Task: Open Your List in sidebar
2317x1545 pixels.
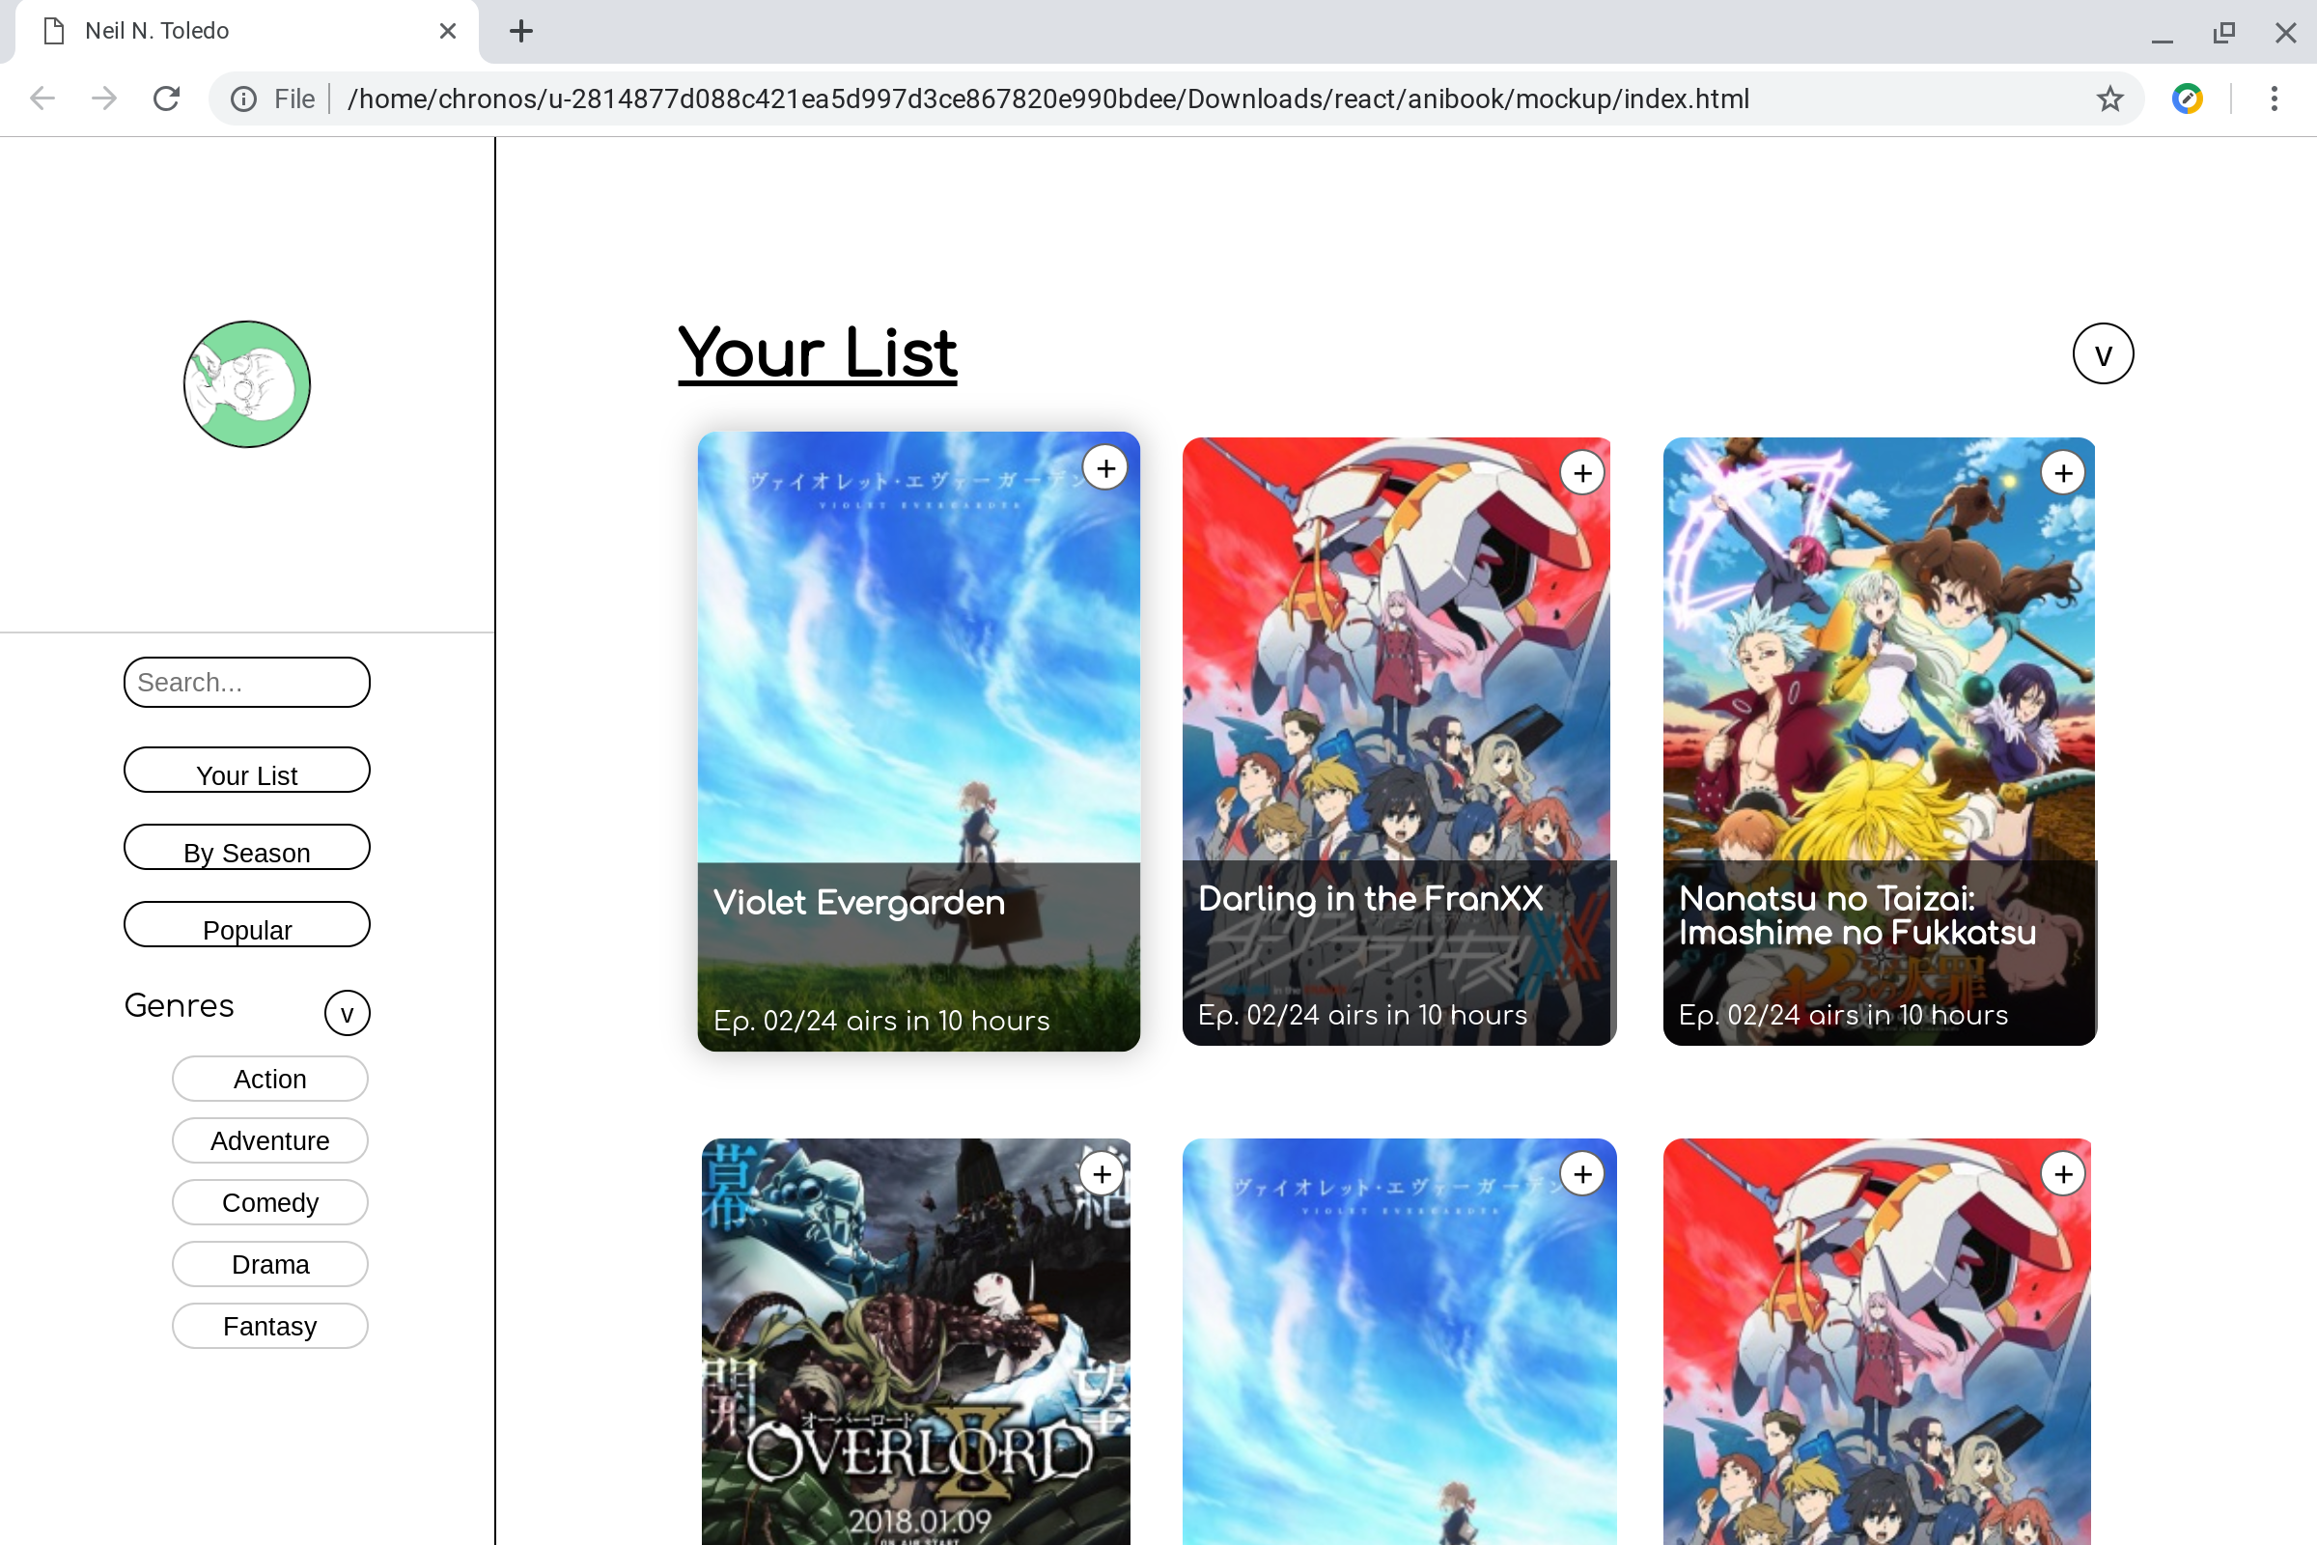Action: [x=246, y=770]
